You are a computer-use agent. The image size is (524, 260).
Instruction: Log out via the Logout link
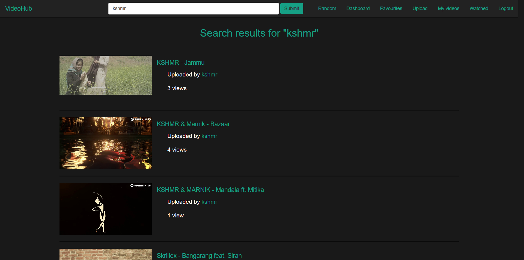[505, 8]
